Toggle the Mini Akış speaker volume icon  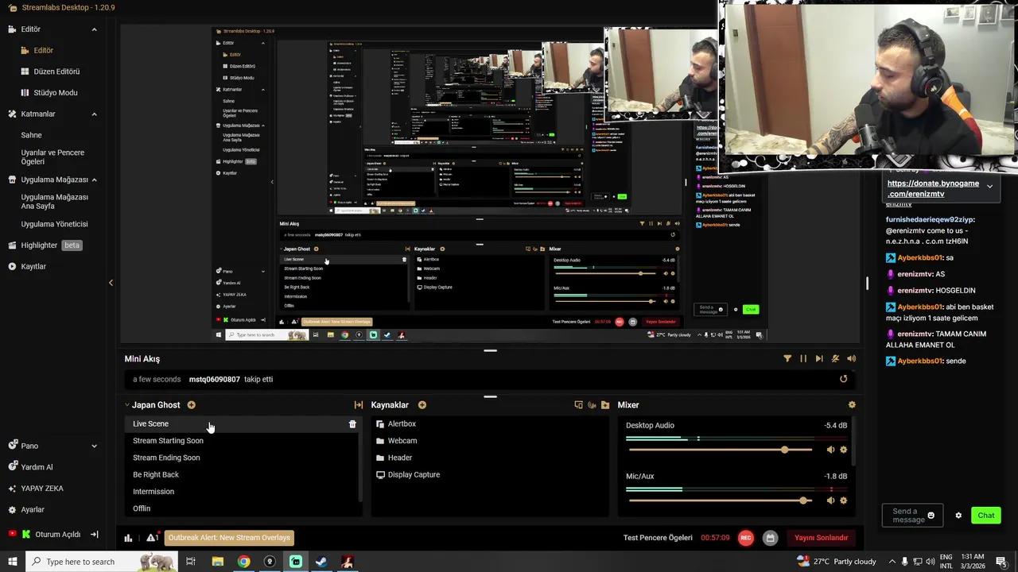(x=852, y=359)
